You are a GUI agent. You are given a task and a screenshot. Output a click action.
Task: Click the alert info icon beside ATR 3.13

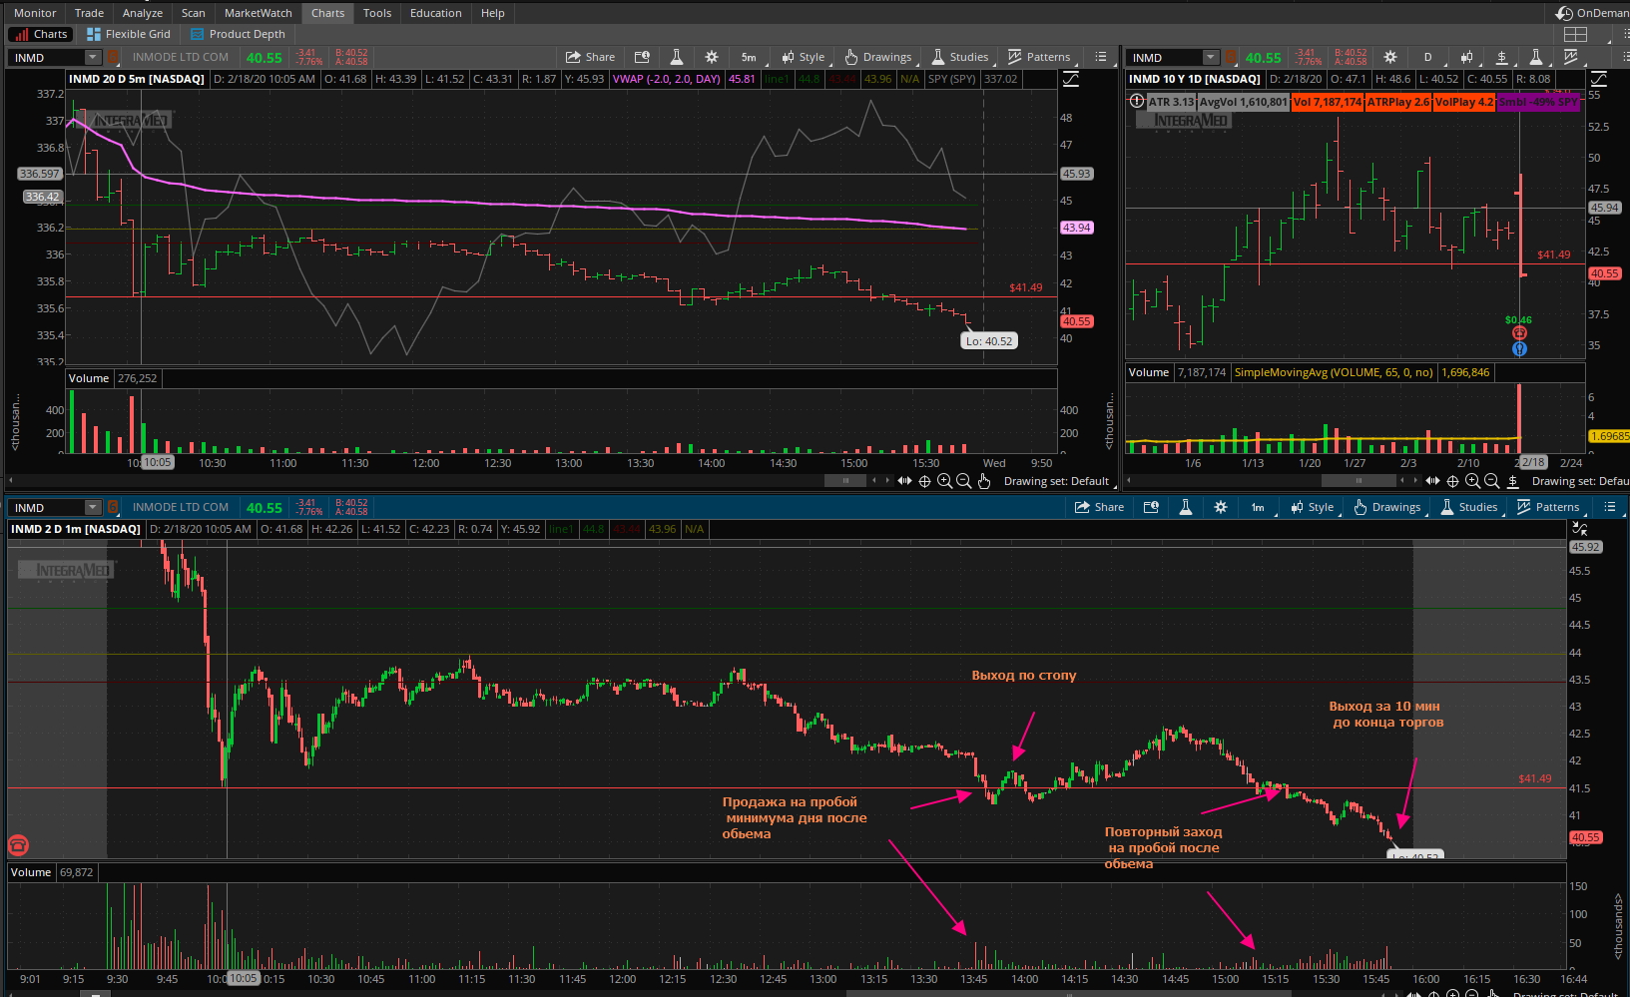pos(1136,101)
